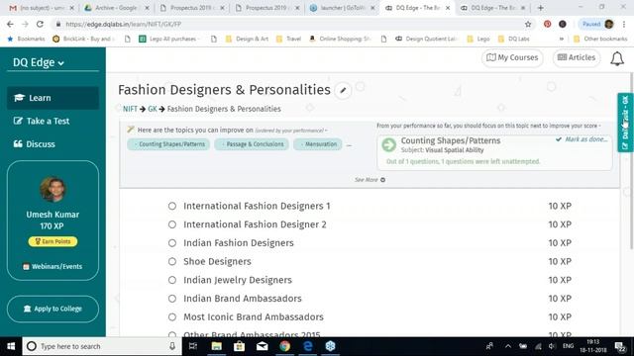Open the notifications bell
Screen dimensions: 634x356
617,58
